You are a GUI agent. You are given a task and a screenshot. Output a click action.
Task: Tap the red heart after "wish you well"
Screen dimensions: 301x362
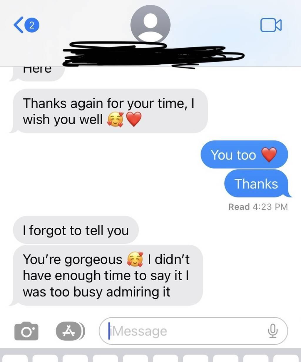(x=134, y=120)
